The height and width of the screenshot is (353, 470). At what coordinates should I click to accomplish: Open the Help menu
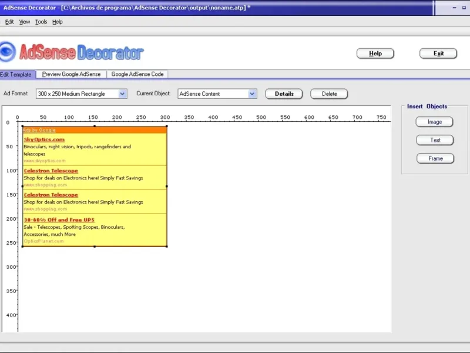click(57, 22)
